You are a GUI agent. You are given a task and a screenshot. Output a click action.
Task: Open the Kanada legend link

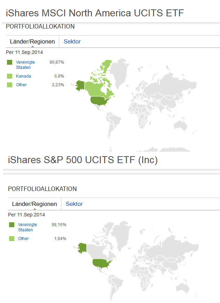[x=23, y=76]
